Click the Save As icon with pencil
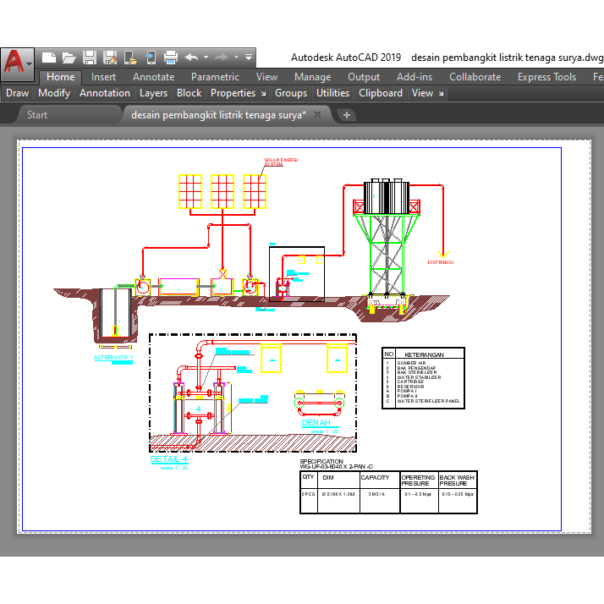604x604 pixels. coord(110,58)
